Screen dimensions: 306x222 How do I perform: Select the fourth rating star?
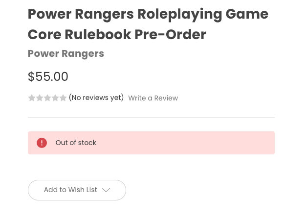tap(55, 98)
